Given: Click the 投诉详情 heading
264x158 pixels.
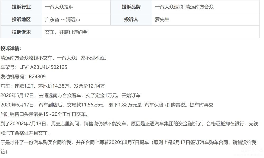Looking at the screenshot, I should [x=11, y=48].
